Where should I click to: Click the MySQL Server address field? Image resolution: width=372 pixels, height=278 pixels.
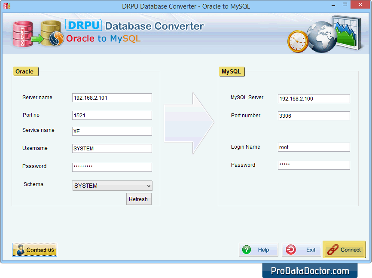(314, 98)
